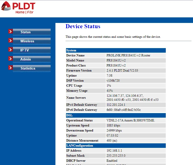Viewport: 193px width, 165px height.
Task: Click the red arrow icon beside Status
Action: coord(11,31)
